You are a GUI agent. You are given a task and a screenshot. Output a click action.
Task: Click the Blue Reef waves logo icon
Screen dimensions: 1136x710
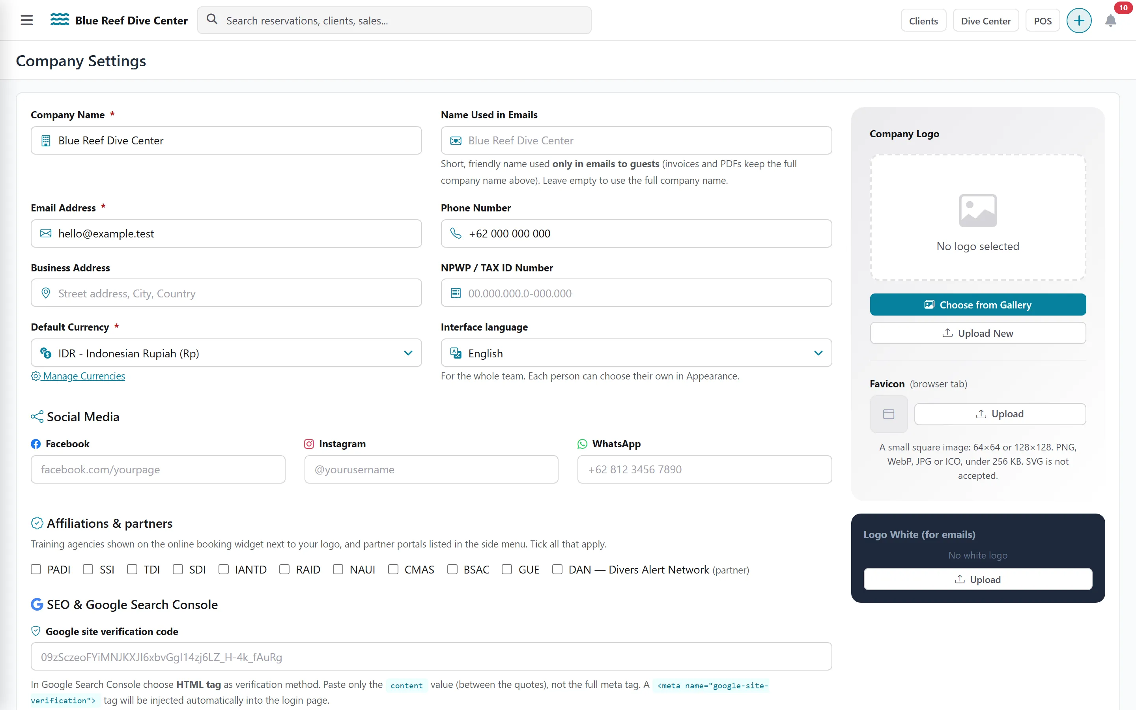click(x=60, y=20)
